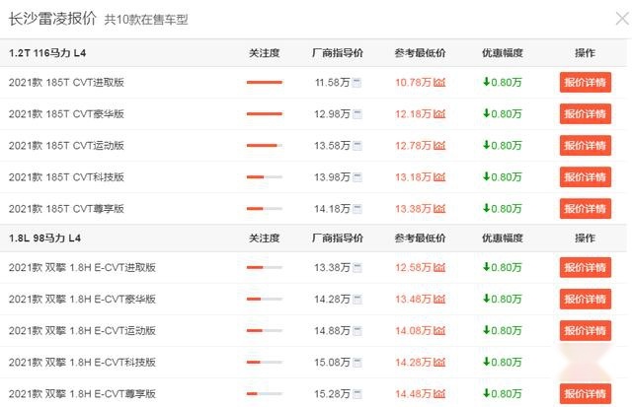
Task: View price trend chart icon for 14.48万
Action: click(x=439, y=394)
